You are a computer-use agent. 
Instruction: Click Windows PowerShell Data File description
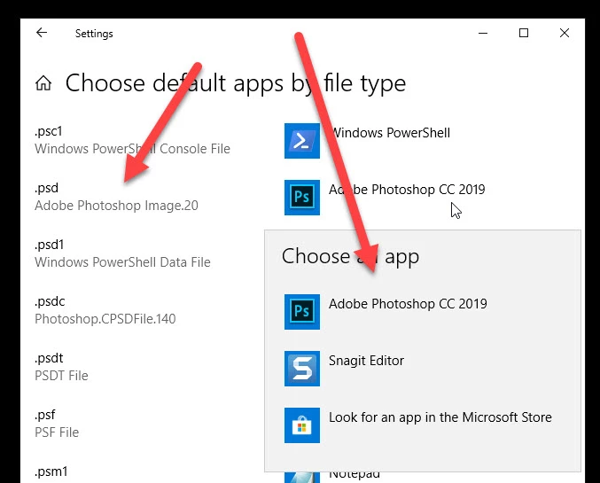pos(122,262)
